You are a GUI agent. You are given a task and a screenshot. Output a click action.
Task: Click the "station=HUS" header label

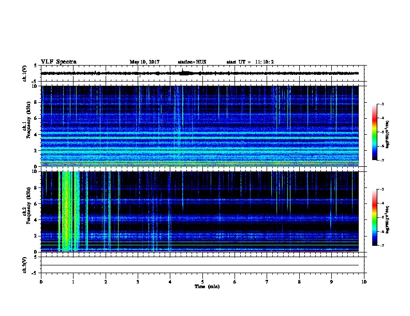192,62
